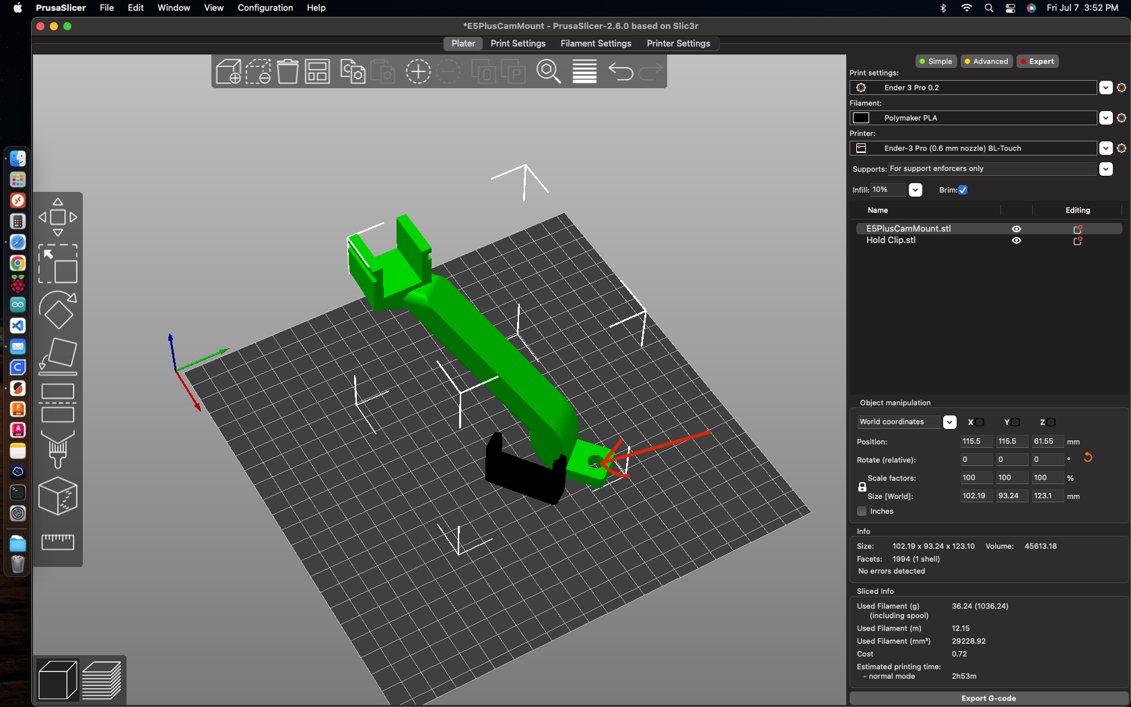Click the Undo icon
The width and height of the screenshot is (1131, 707).
coord(620,71)
